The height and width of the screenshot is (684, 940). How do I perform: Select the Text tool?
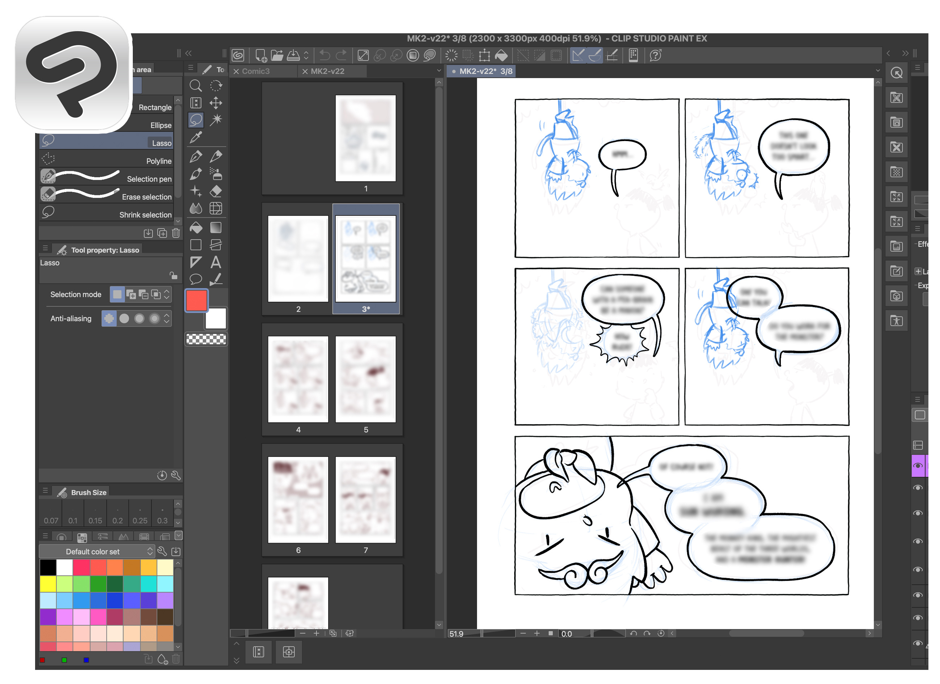(216, 262)
